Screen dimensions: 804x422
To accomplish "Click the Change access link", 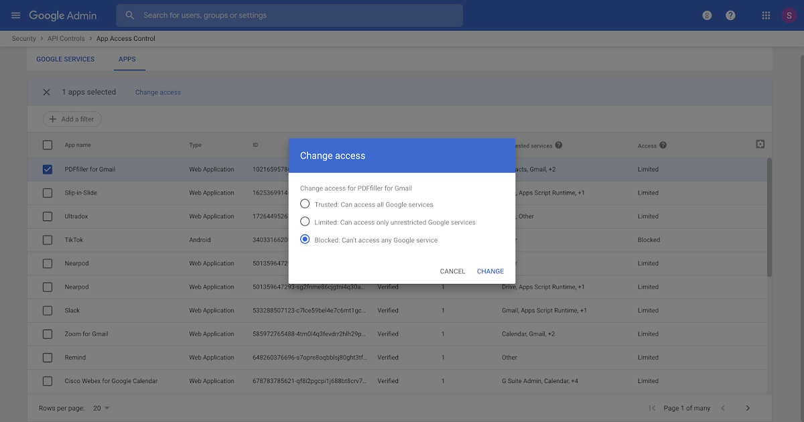I will (x=157, y=92).
